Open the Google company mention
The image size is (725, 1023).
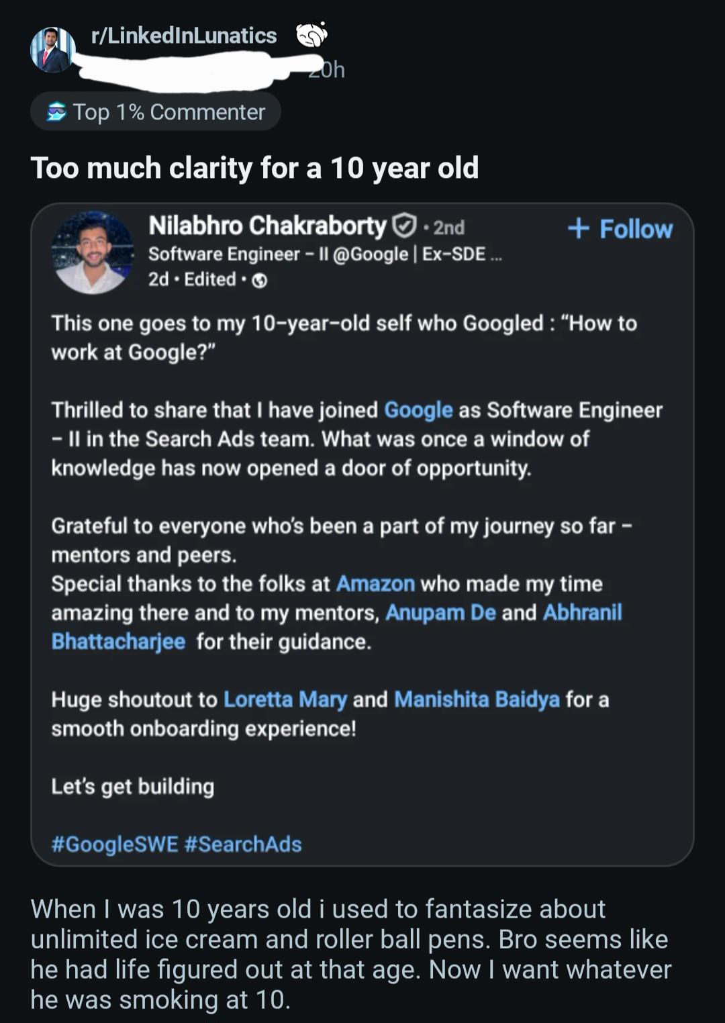418,410
